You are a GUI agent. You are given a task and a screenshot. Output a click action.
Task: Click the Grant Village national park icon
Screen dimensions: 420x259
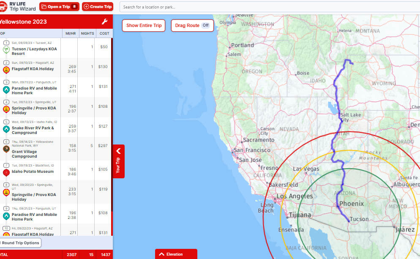click(6, 149)
